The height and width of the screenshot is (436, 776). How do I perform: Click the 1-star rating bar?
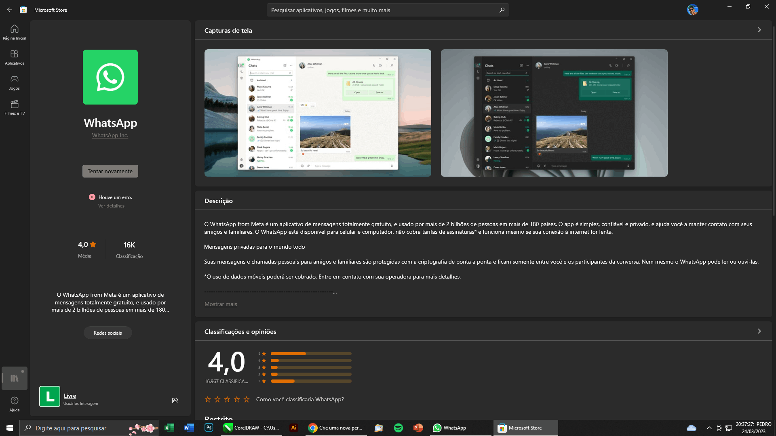(311, 381)
